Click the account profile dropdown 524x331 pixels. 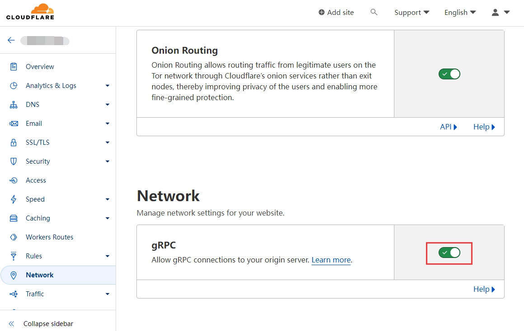tap(500, 12)
